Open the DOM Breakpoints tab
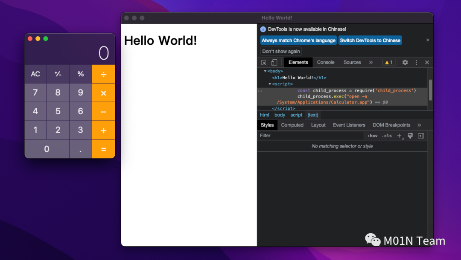Viewport: 461px width, 260px height. click(391, 125)
